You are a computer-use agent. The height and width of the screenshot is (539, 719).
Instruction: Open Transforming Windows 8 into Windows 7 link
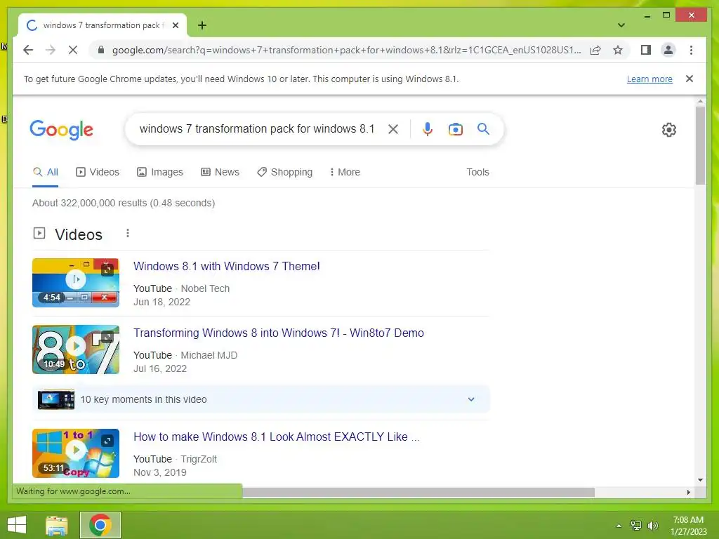[x=278, y=333]
